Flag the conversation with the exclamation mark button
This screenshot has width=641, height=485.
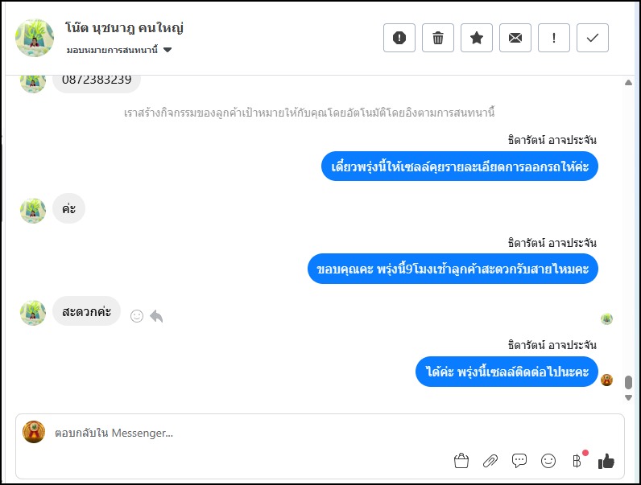[x=554, y=38]
